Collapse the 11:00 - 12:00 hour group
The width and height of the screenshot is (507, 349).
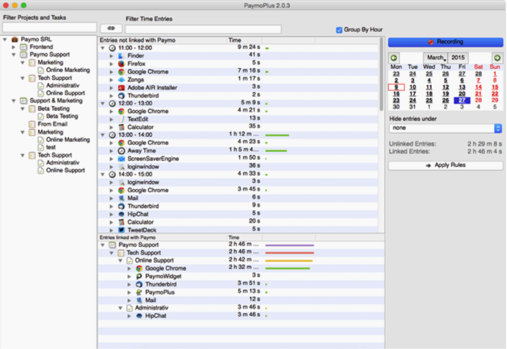pos(102,48)
